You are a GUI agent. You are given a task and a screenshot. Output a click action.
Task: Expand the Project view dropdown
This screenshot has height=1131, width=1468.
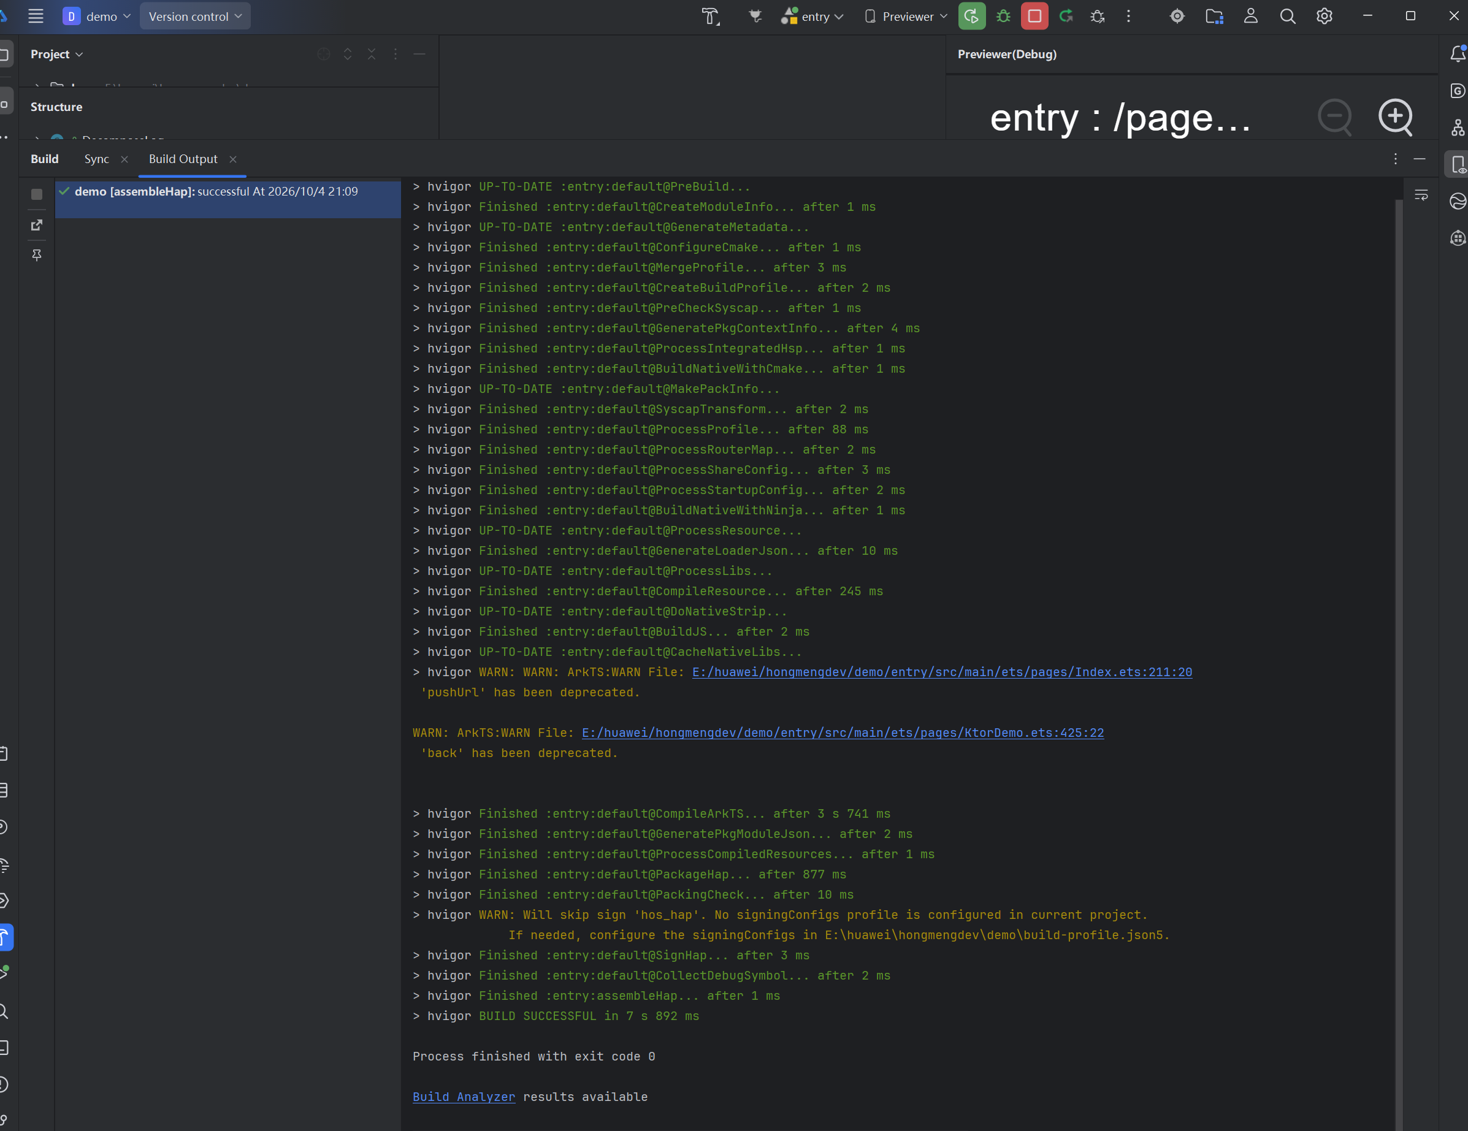coord(56,55)
